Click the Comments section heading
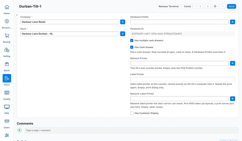The image size is (242, 141). pyautogui.click(x=25, y=124)
